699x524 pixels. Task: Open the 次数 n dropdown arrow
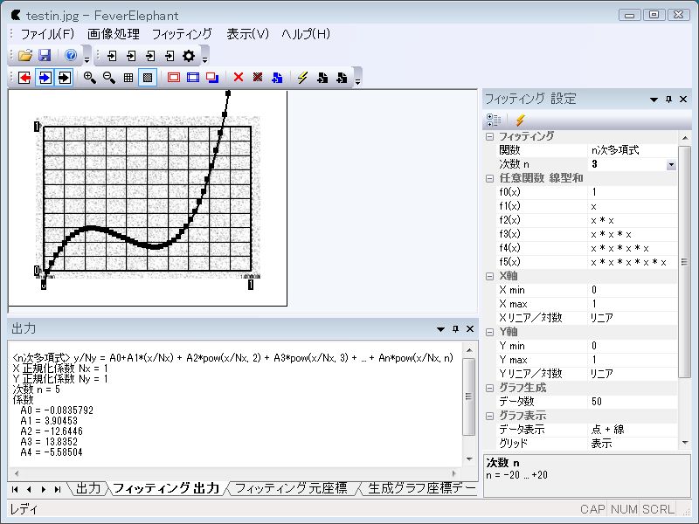671,164
